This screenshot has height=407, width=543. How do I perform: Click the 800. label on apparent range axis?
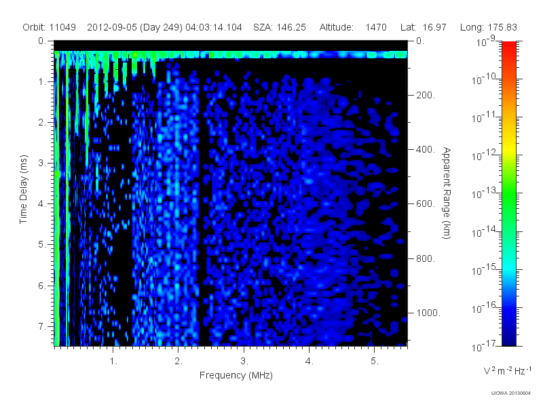click(x=426, y=258)
